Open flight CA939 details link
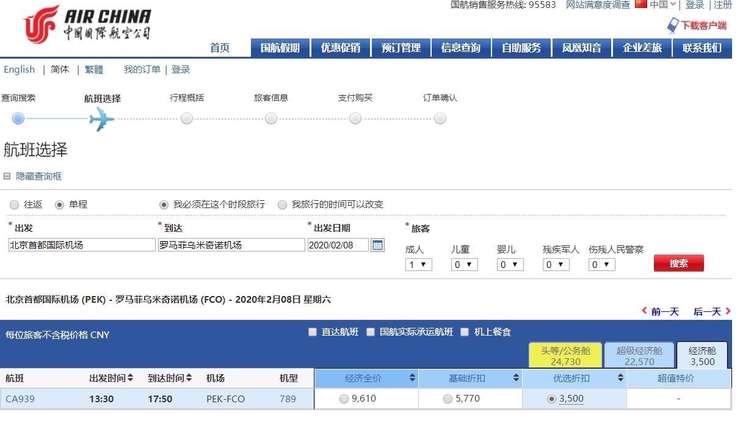Image resolution: width=740 pixels, height=423 pixels. (20, 399)
